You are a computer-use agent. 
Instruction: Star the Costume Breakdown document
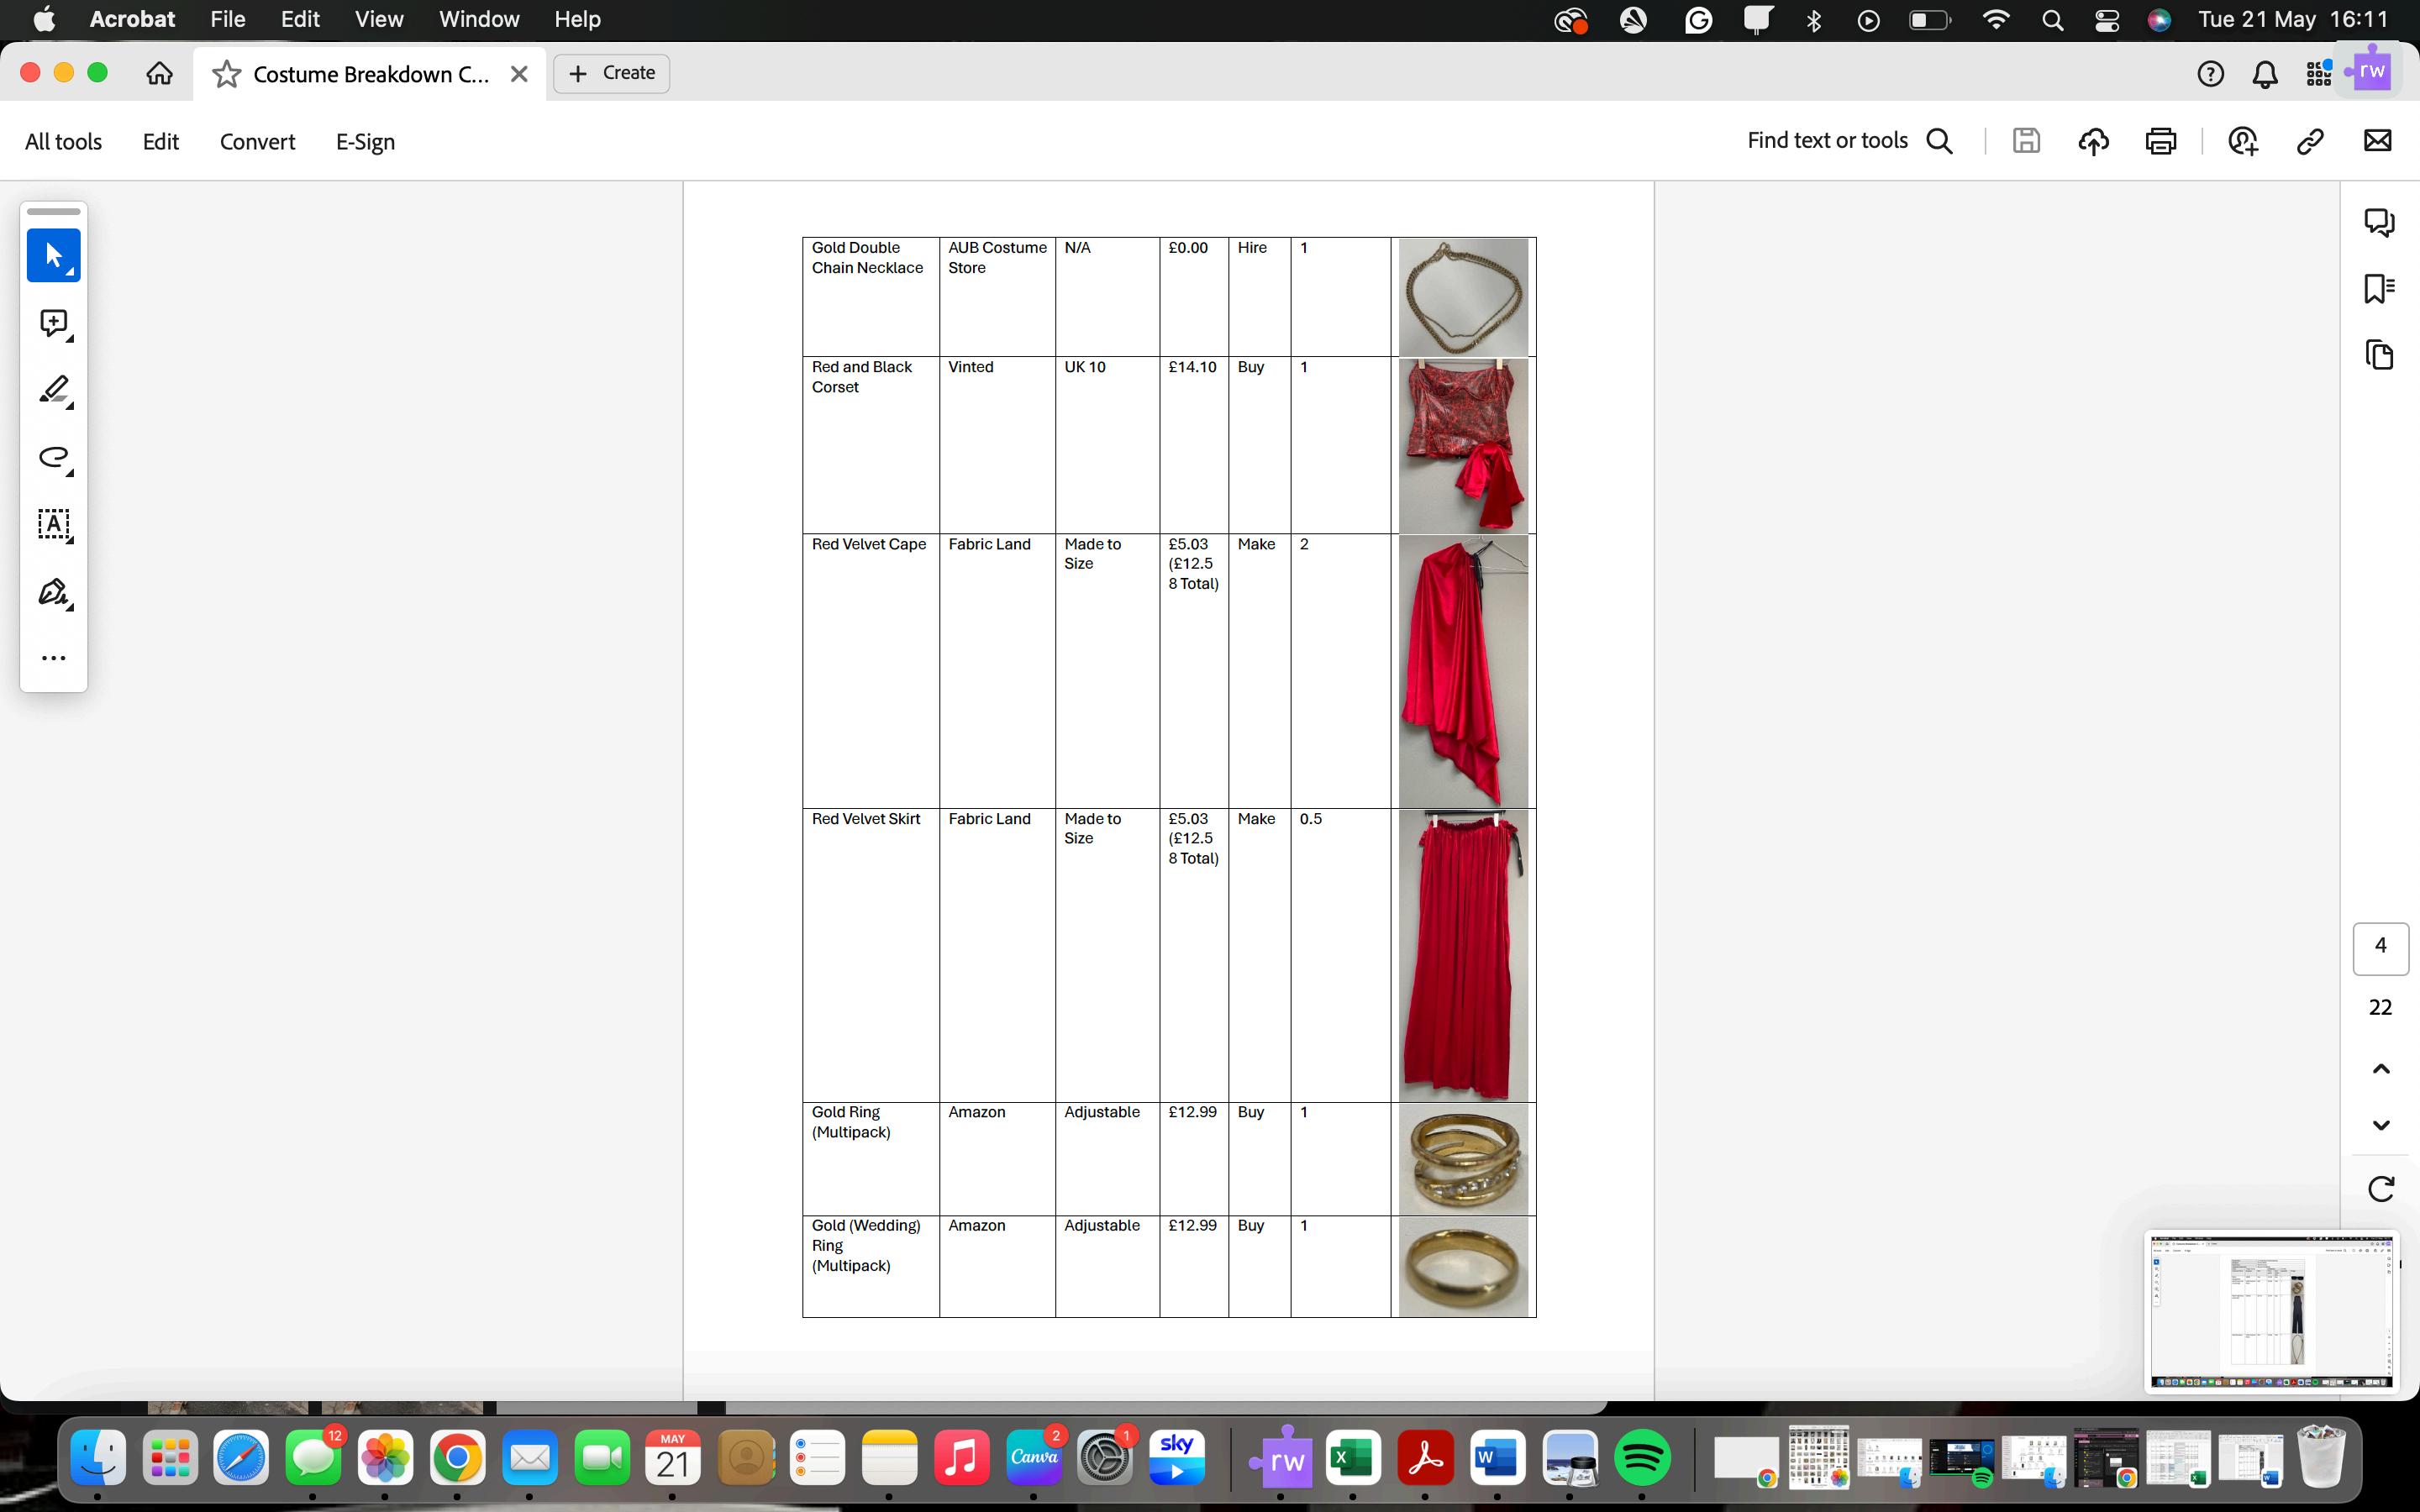tap(227, 74)
